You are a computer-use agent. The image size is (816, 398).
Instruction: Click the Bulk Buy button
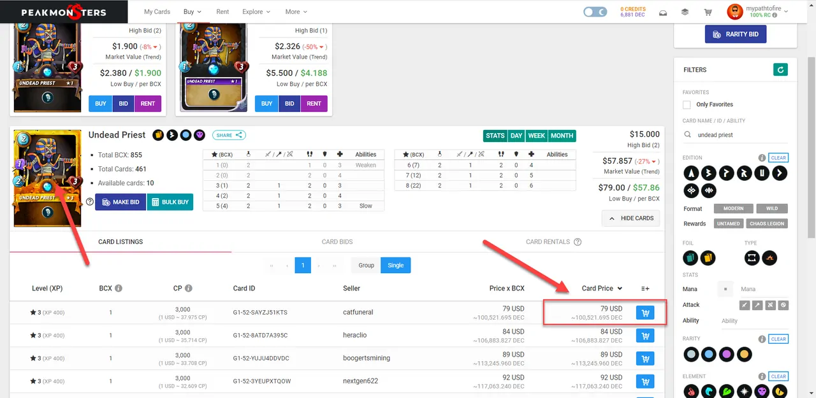coord(170,202)
